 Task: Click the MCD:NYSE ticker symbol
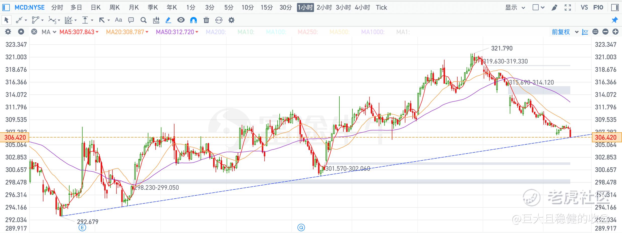30,8
